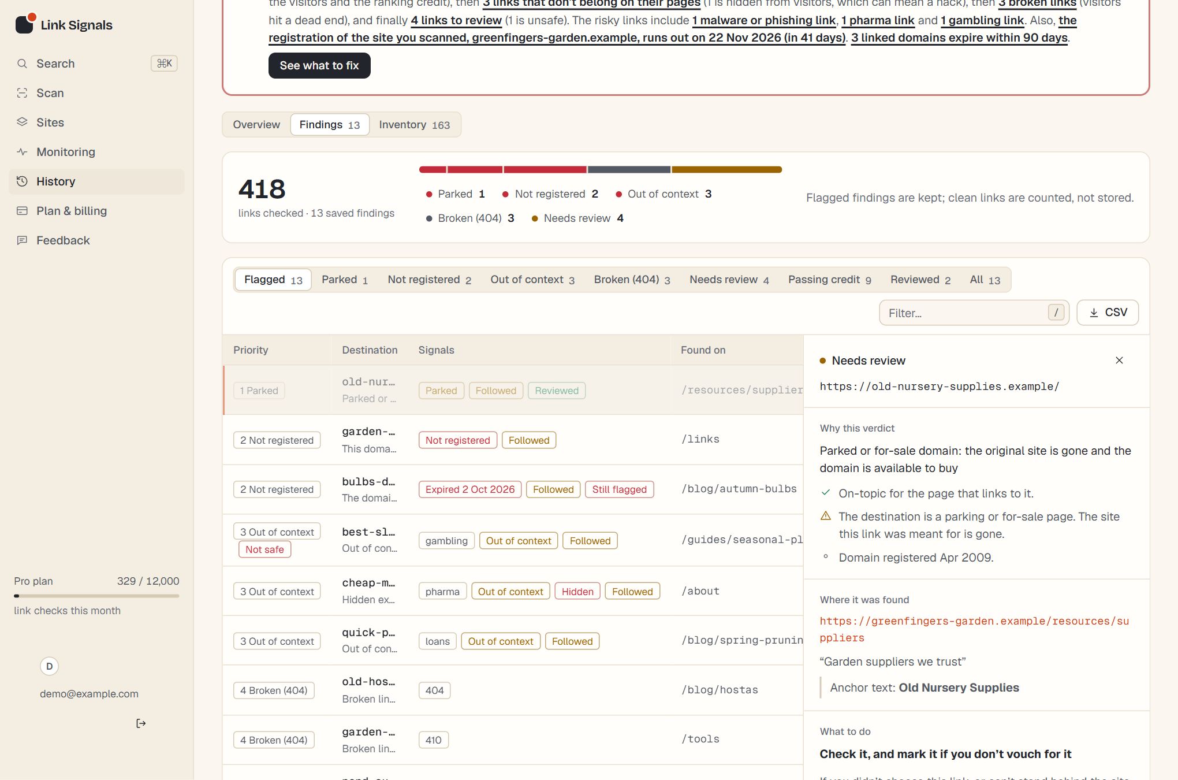Image resolution: width=1178 pixels, height=780 pixels.
Task: Click the loans tag on quick-p… row
Action: (x=437, y=641)
